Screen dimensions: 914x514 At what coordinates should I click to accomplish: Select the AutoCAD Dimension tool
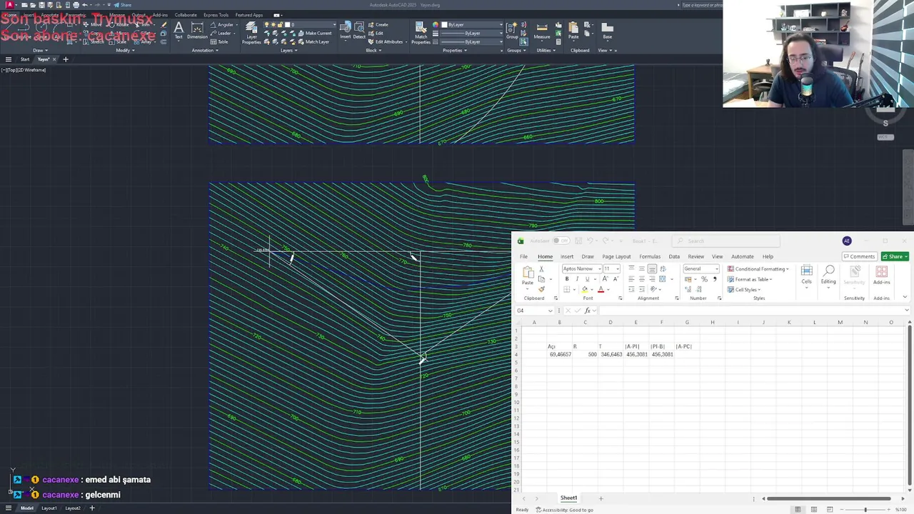pyautogui.click(x=197, y=29)
